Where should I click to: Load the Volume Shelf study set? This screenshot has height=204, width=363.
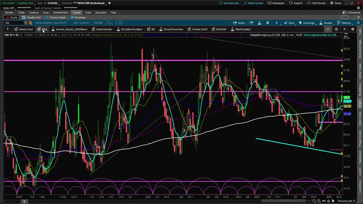[x=197, y=29]
